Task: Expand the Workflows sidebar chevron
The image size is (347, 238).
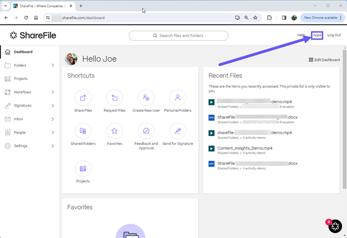Action: pyautogui.click(x=52, y=92)
